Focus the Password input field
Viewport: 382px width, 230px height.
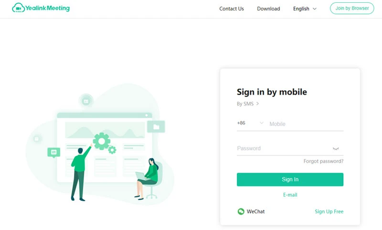tap(284, 148)
